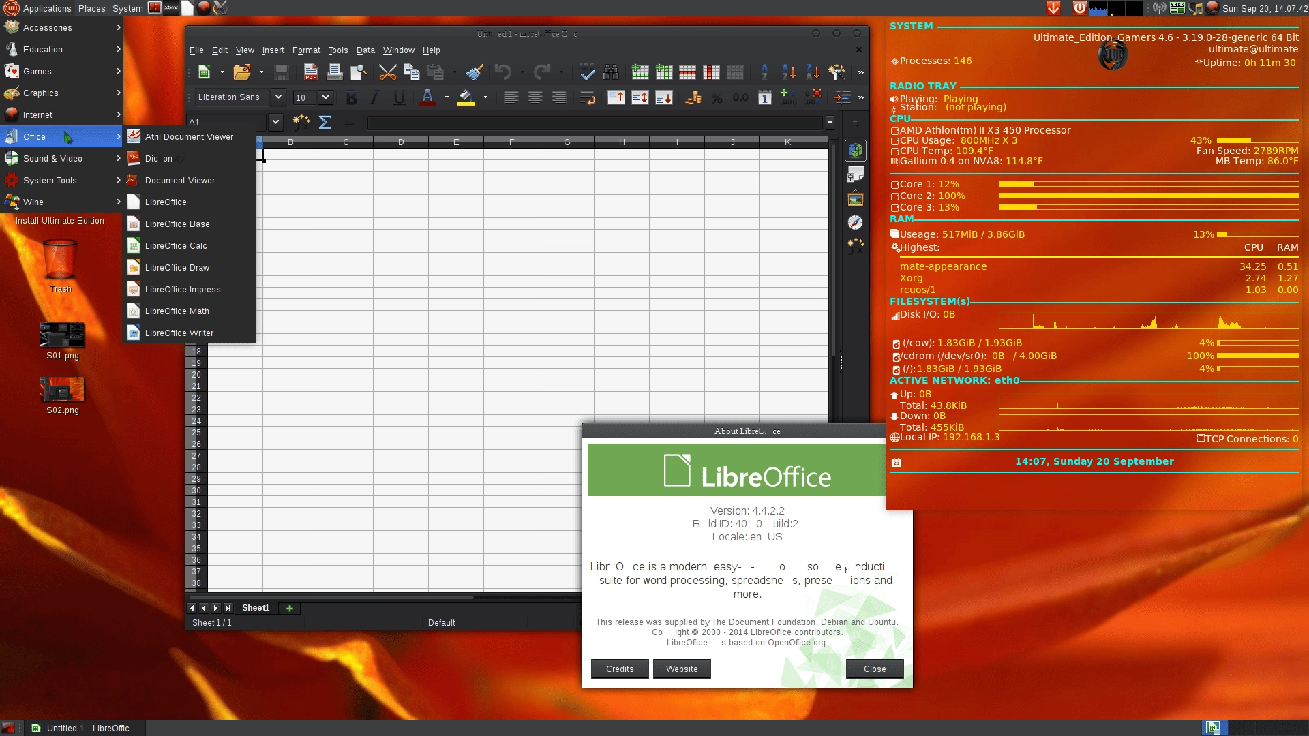The height and width of the screenshot is (736, 1309).
Task: Click the Delete Rows icon
Action: point(687,72)
